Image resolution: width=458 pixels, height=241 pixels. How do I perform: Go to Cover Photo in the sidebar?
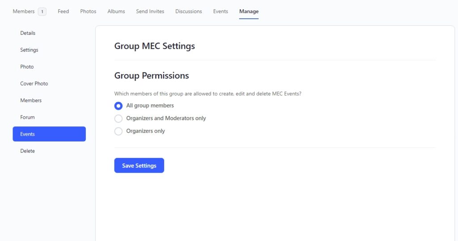pyautogui.click(x=34, y=84)
